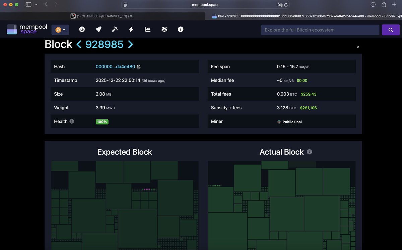Open the Bitcoin network selector dropdown
Viewport: 402px width, 250px height.
click(x=60, y=30)
